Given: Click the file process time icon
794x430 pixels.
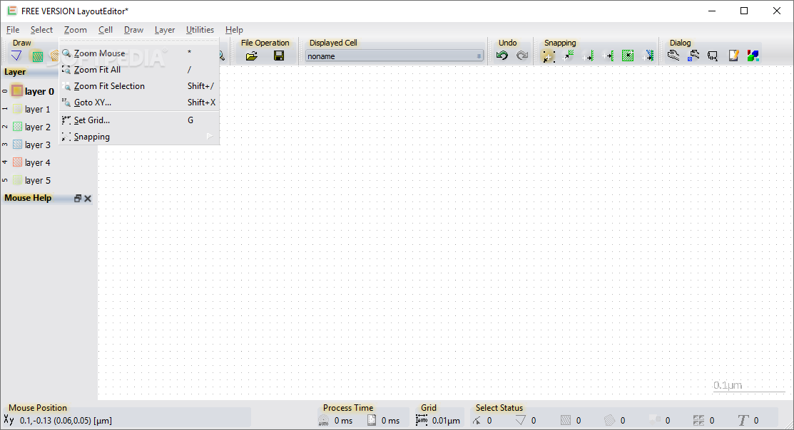Looking at the screenshot, I should [x=372, y=421].
